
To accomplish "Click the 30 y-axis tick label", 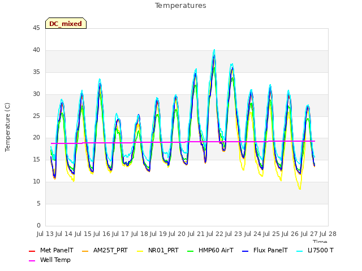I will pos(36,94).
